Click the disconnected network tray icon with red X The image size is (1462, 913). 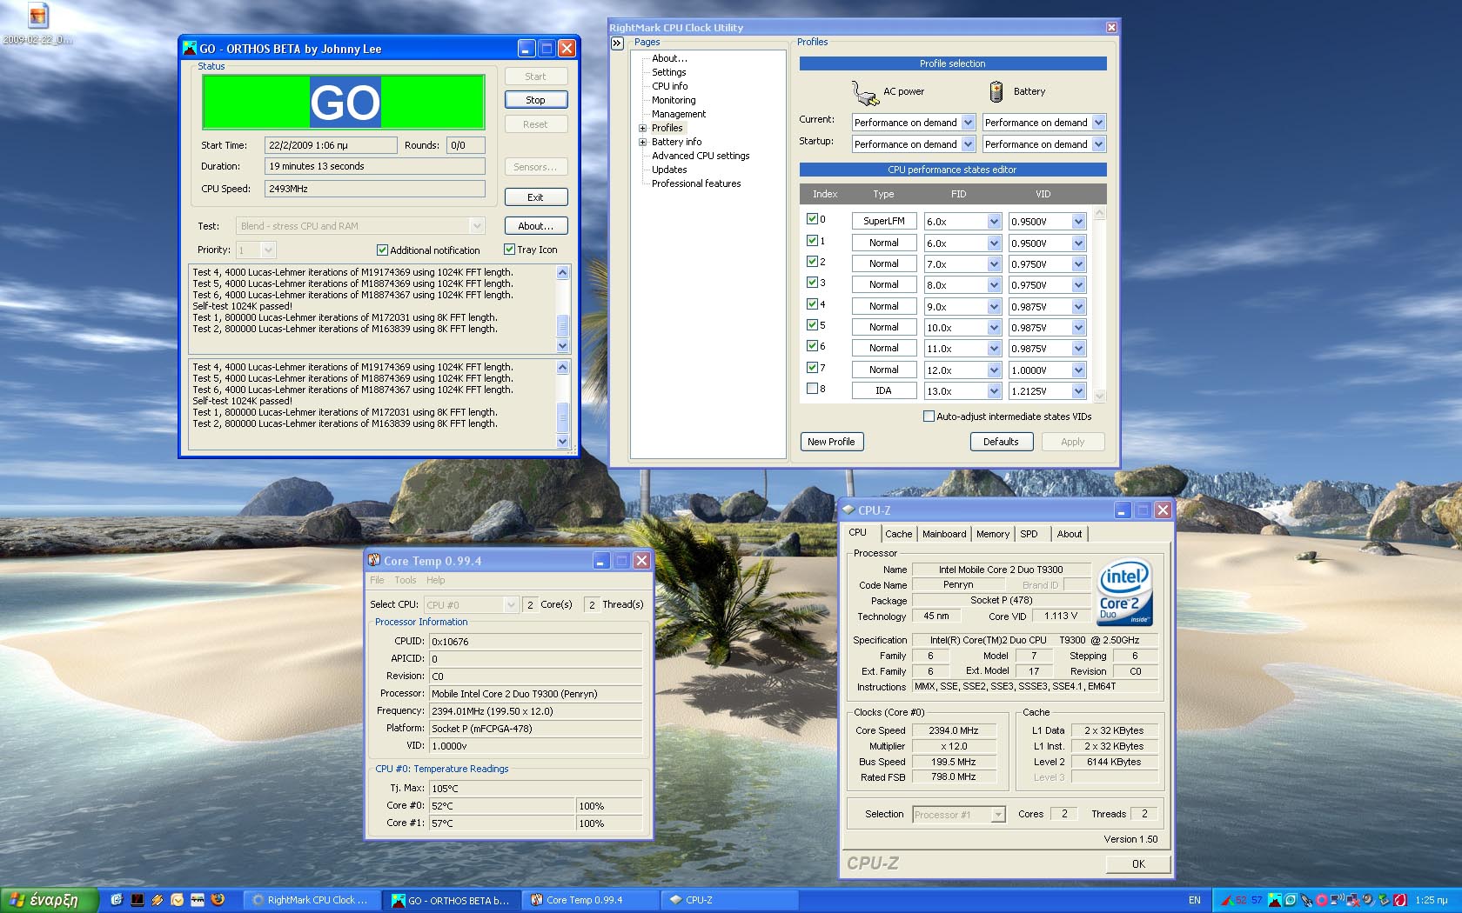tap(1352, 900)
